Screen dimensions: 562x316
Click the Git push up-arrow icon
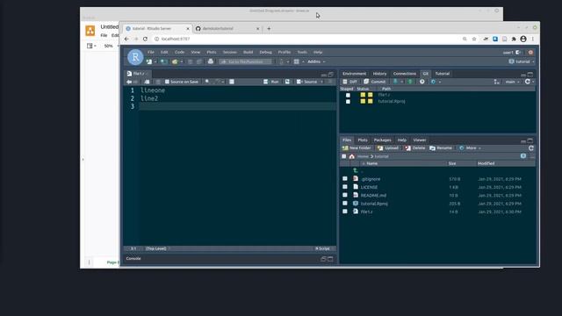click(410, 82)
